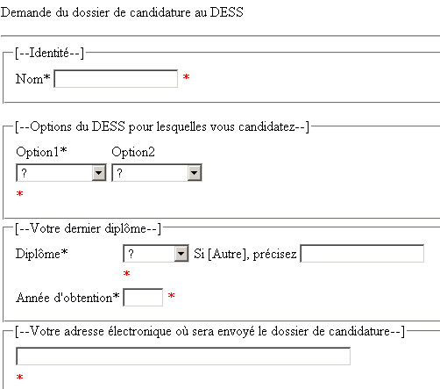The width and height of the screenshot is (440, 389).
Task: Focus the 'Si [Autre], précisez' text field
Action: pos(362,254)
